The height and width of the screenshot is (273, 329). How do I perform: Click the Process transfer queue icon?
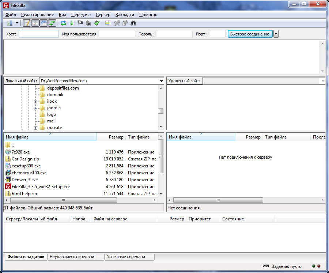pos(72,23)
